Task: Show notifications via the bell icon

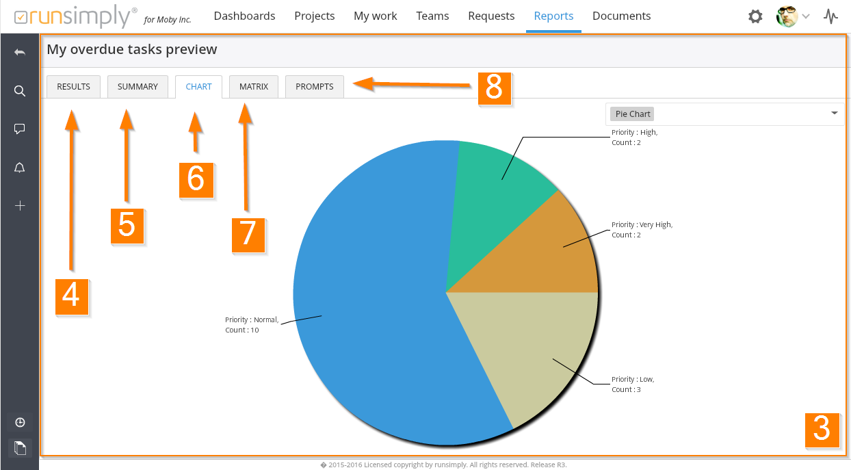Action: point(20,168)
